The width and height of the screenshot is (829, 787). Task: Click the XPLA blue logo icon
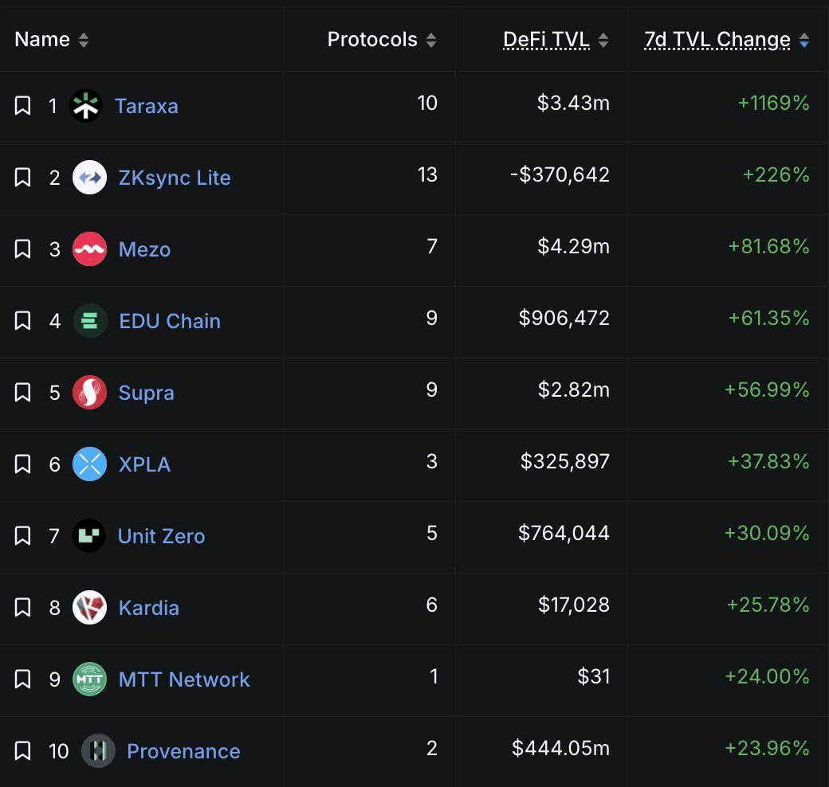[x=89, y=464]
